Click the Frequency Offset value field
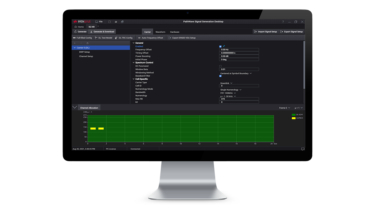The height and width of the screenshot is (210, 374). pos(239,50)
